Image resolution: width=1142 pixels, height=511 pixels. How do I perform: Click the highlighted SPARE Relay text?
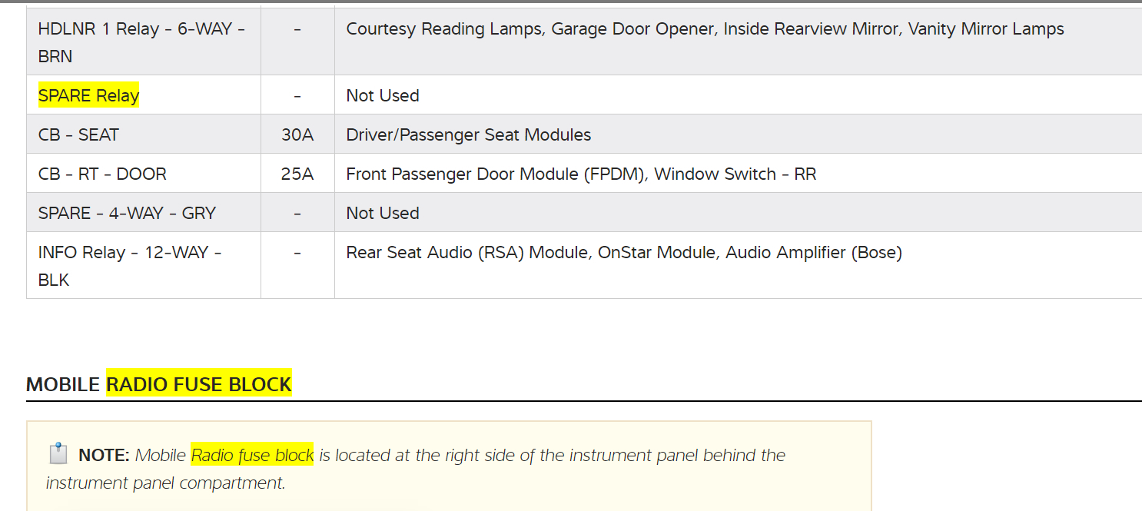[x=89, y=95]
